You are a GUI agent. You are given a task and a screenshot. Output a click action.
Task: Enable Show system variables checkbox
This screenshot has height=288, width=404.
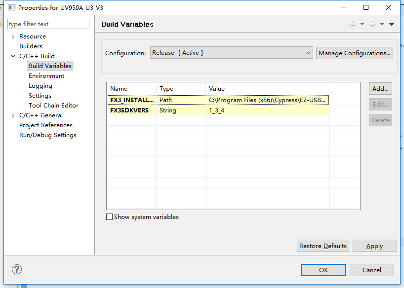click(x=109, y=216)
